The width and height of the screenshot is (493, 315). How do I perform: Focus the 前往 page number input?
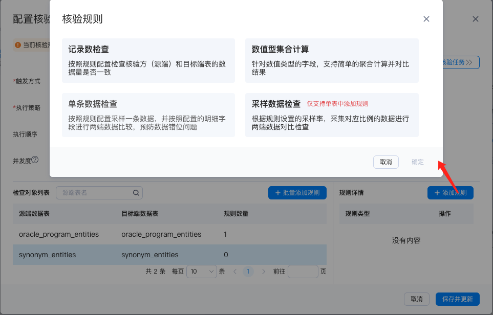pyautogui.click(x=303, y=272)
